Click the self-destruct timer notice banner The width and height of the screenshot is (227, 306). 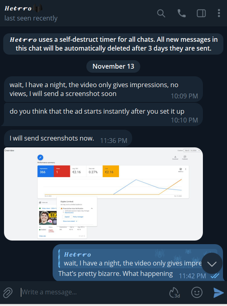coord(113,44)
